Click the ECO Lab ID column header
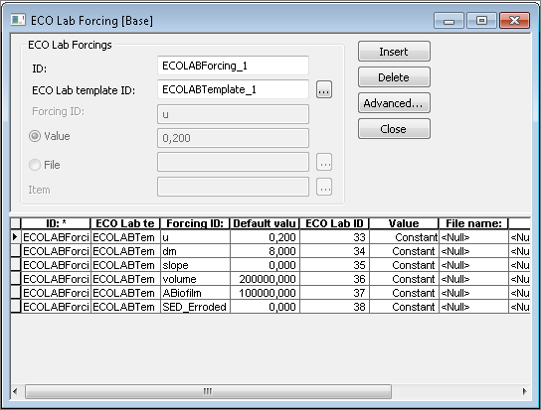 click(334, 223)
